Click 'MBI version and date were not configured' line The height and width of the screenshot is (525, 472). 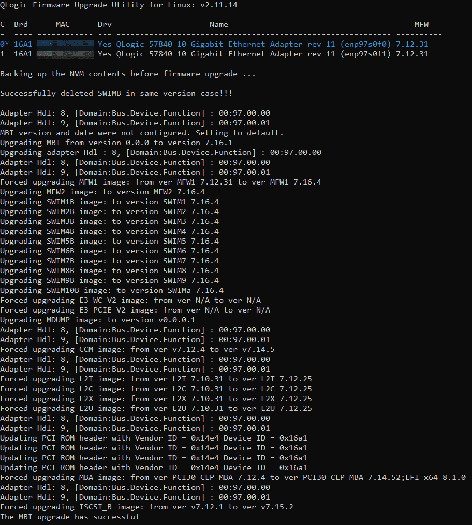point(142,133)
